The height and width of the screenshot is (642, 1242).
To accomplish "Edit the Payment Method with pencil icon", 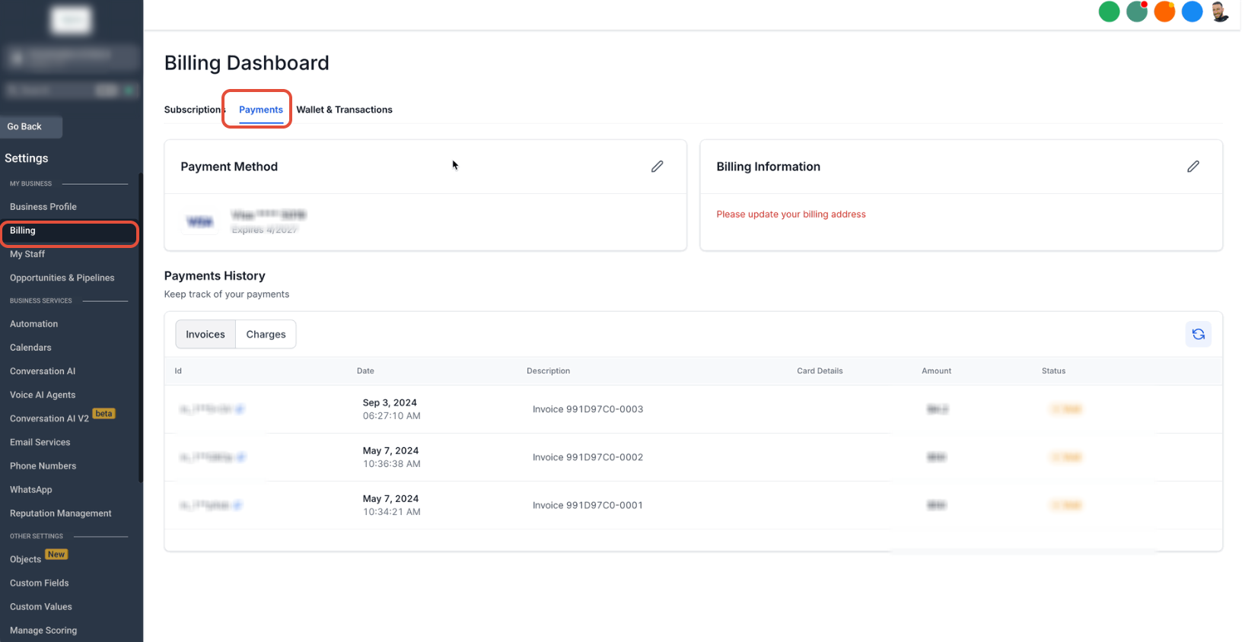I will tap(657, 167).
